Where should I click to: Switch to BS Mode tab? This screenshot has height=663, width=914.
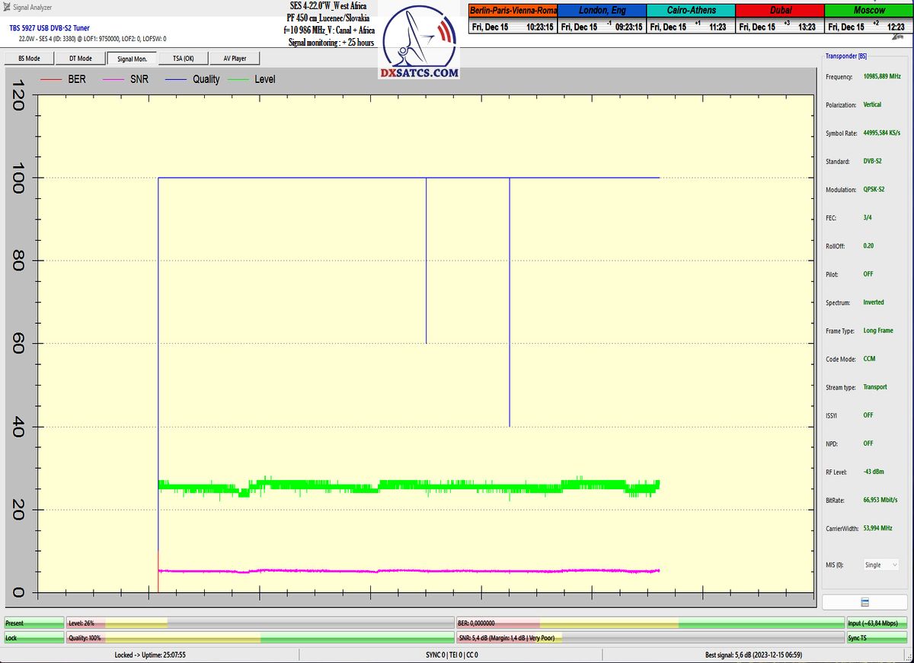29,59
